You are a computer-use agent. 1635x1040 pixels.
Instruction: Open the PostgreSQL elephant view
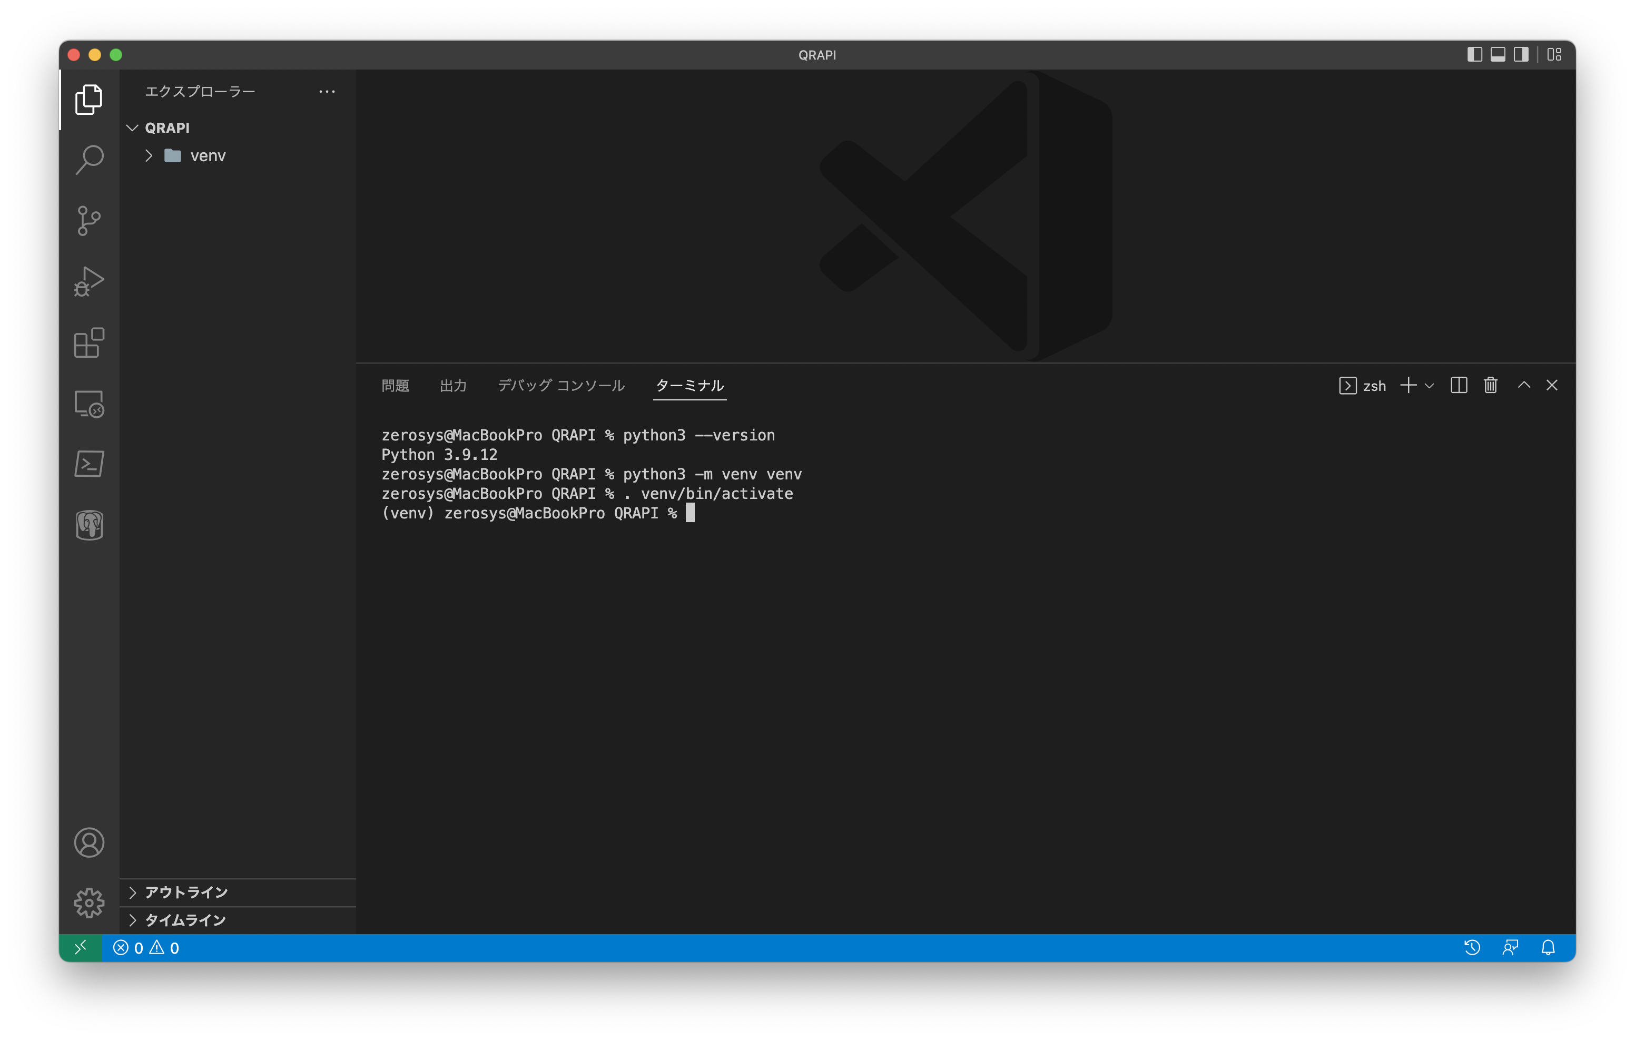tap(89, 525)
